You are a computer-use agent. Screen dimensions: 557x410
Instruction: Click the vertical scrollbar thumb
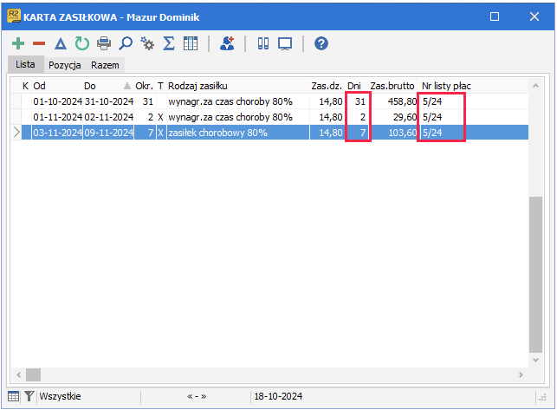(x=535, y=275)
